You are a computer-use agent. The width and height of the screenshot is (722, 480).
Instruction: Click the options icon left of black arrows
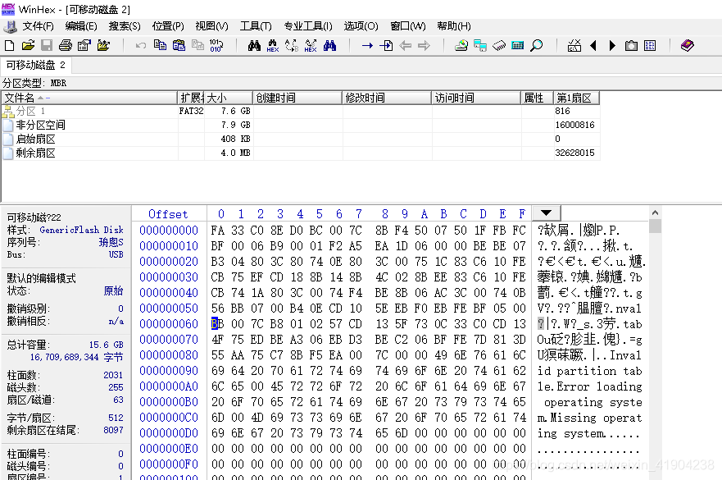574,45
